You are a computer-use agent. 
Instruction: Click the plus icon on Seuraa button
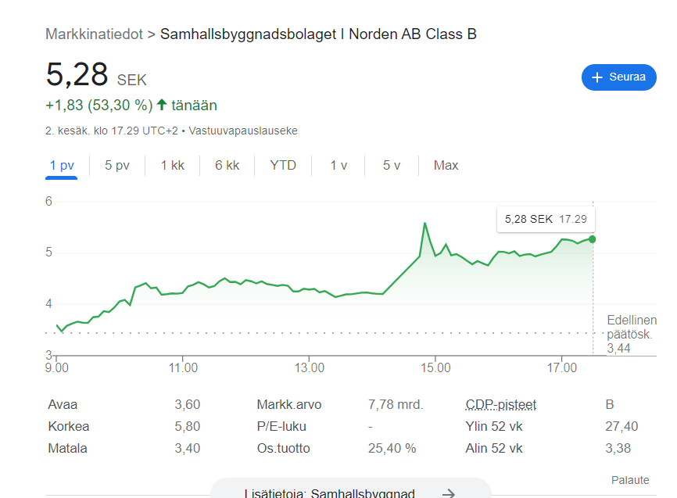(598, 77)
